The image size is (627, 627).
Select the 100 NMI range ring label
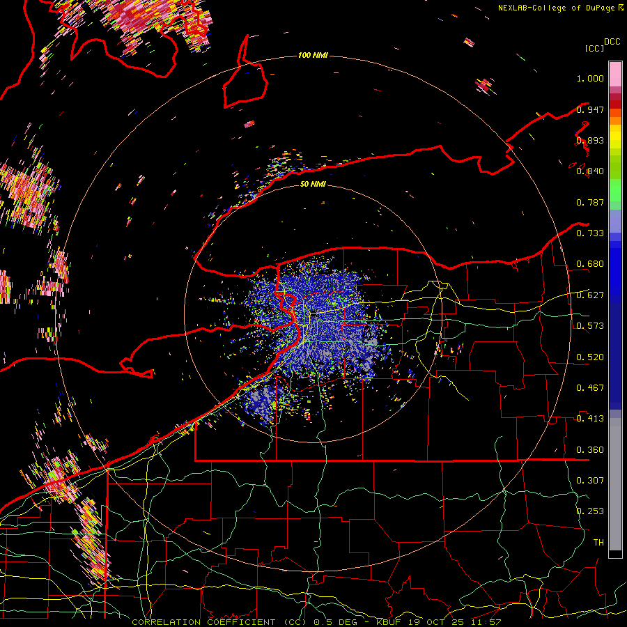313,55
